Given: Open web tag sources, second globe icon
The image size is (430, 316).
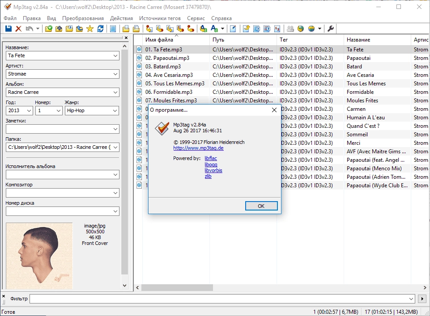Looking at the screenshot, I should coord(311,29).
